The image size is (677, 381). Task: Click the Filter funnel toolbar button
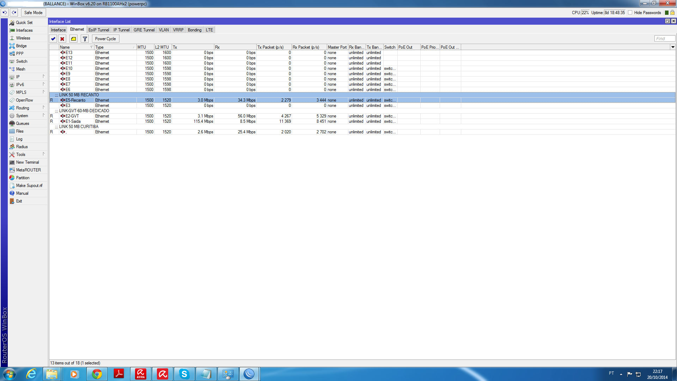tap(85, 39)
